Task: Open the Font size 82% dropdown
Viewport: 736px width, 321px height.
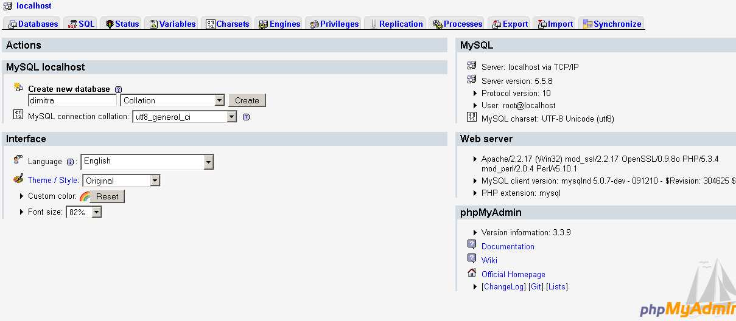Action: pos(84,212)
